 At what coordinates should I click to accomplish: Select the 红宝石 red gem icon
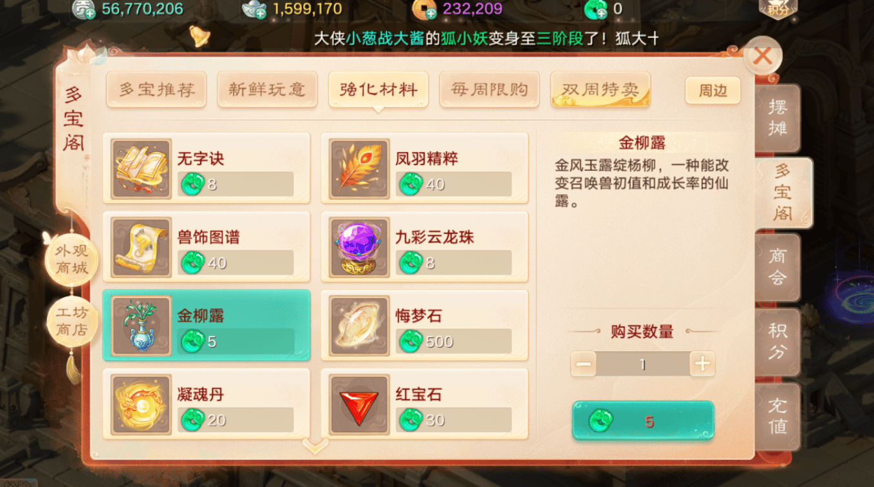tap(360, 404)
